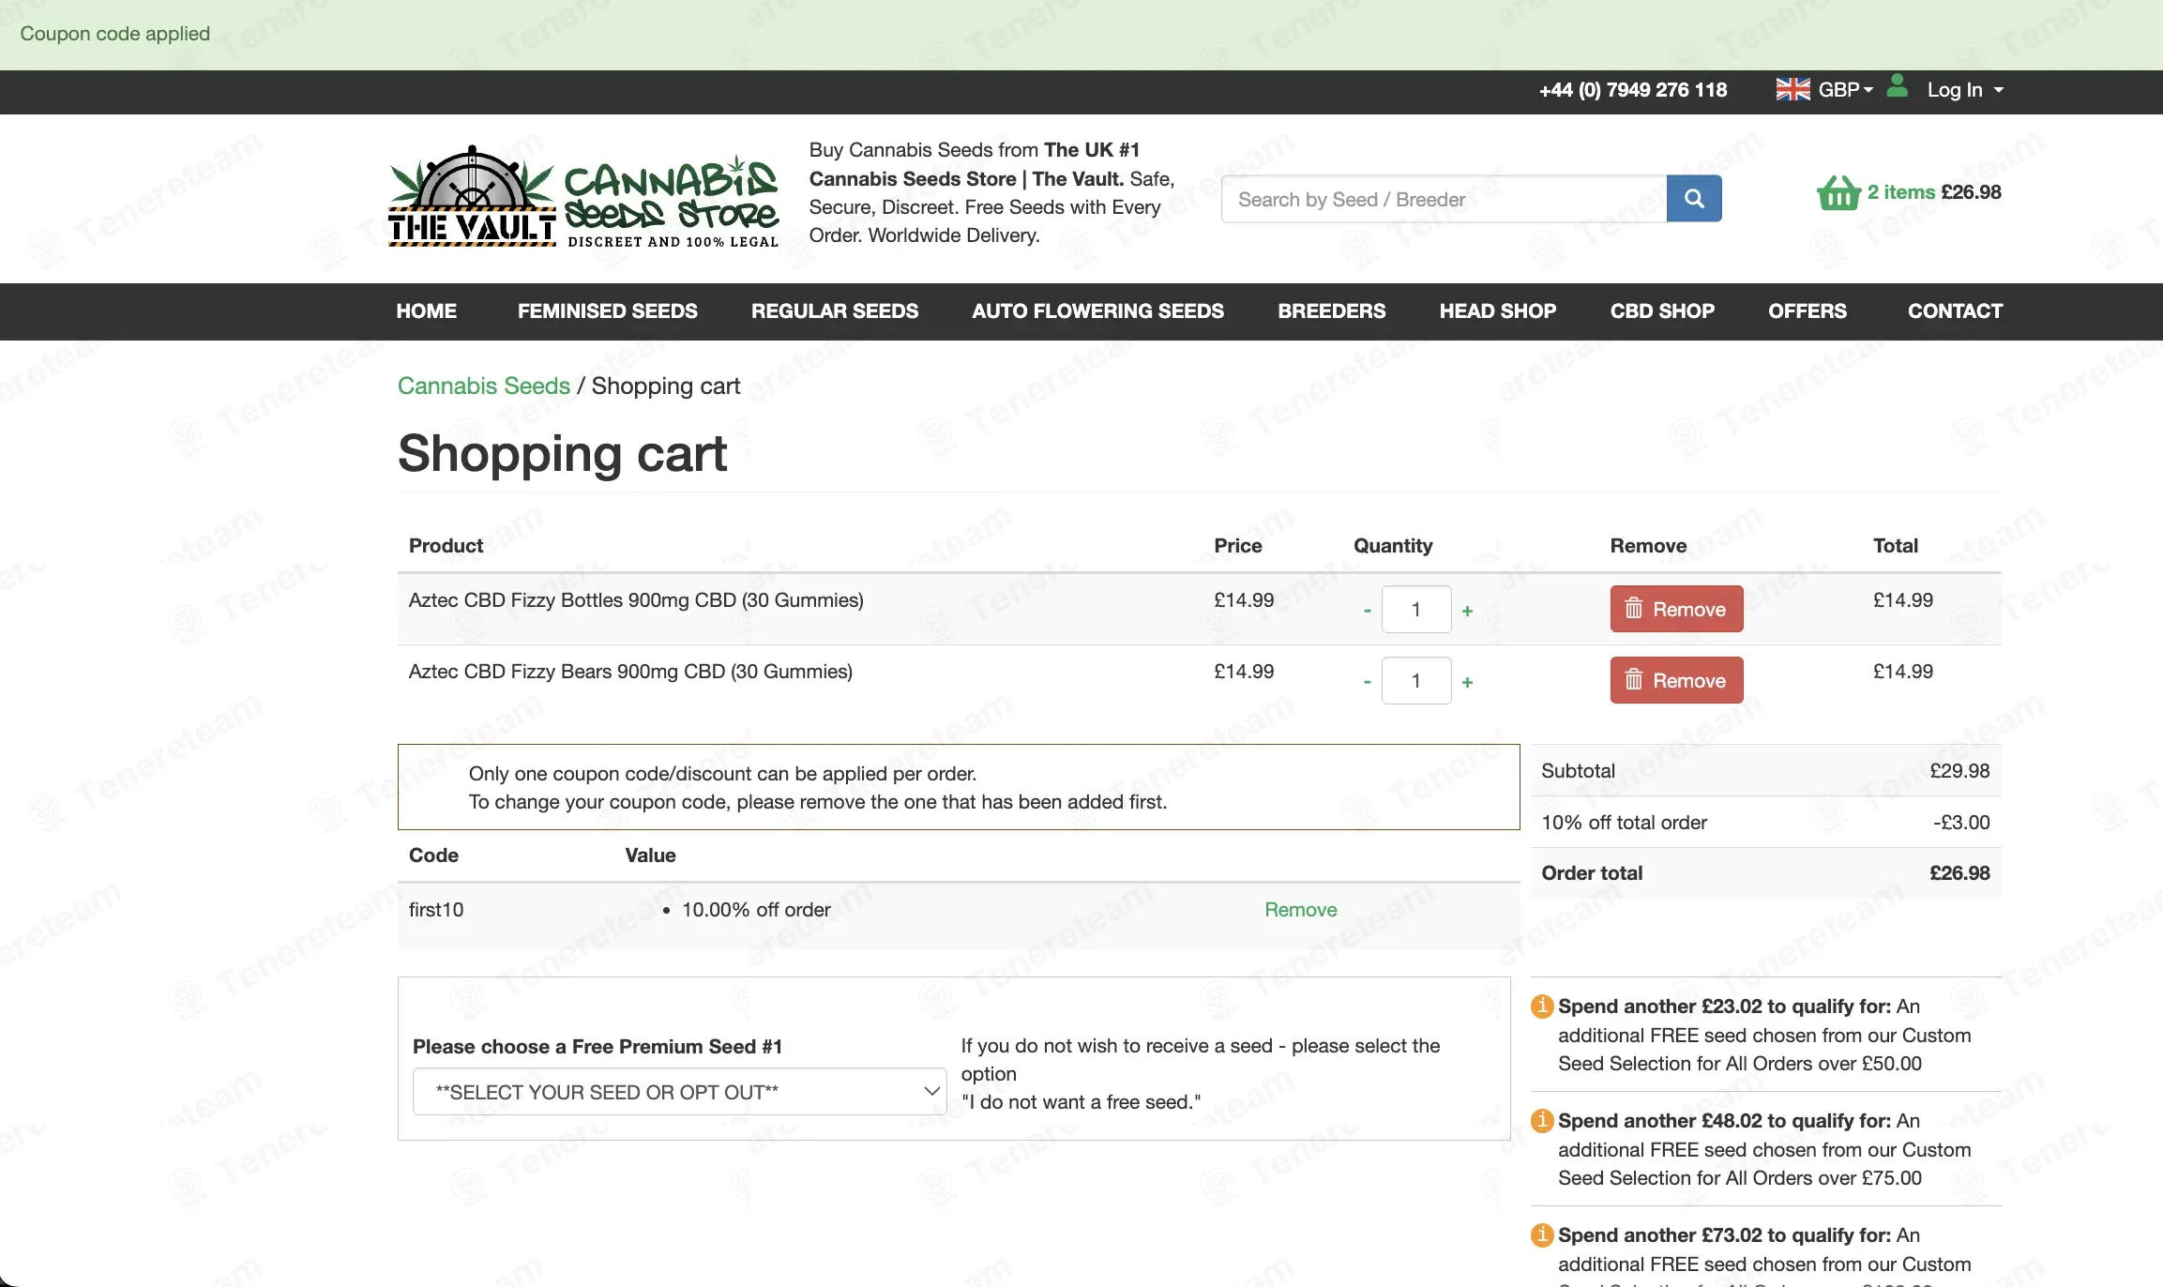This screenshot has width=2163, height=1287.
Task: Open the shopping basket icon
Action: click(1838, 193)
